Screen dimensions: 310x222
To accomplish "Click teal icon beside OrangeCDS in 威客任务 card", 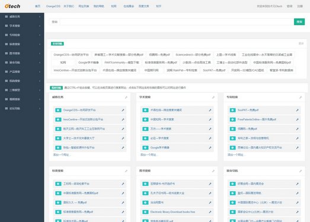I will pyautogui.click(x=58, y=110).
